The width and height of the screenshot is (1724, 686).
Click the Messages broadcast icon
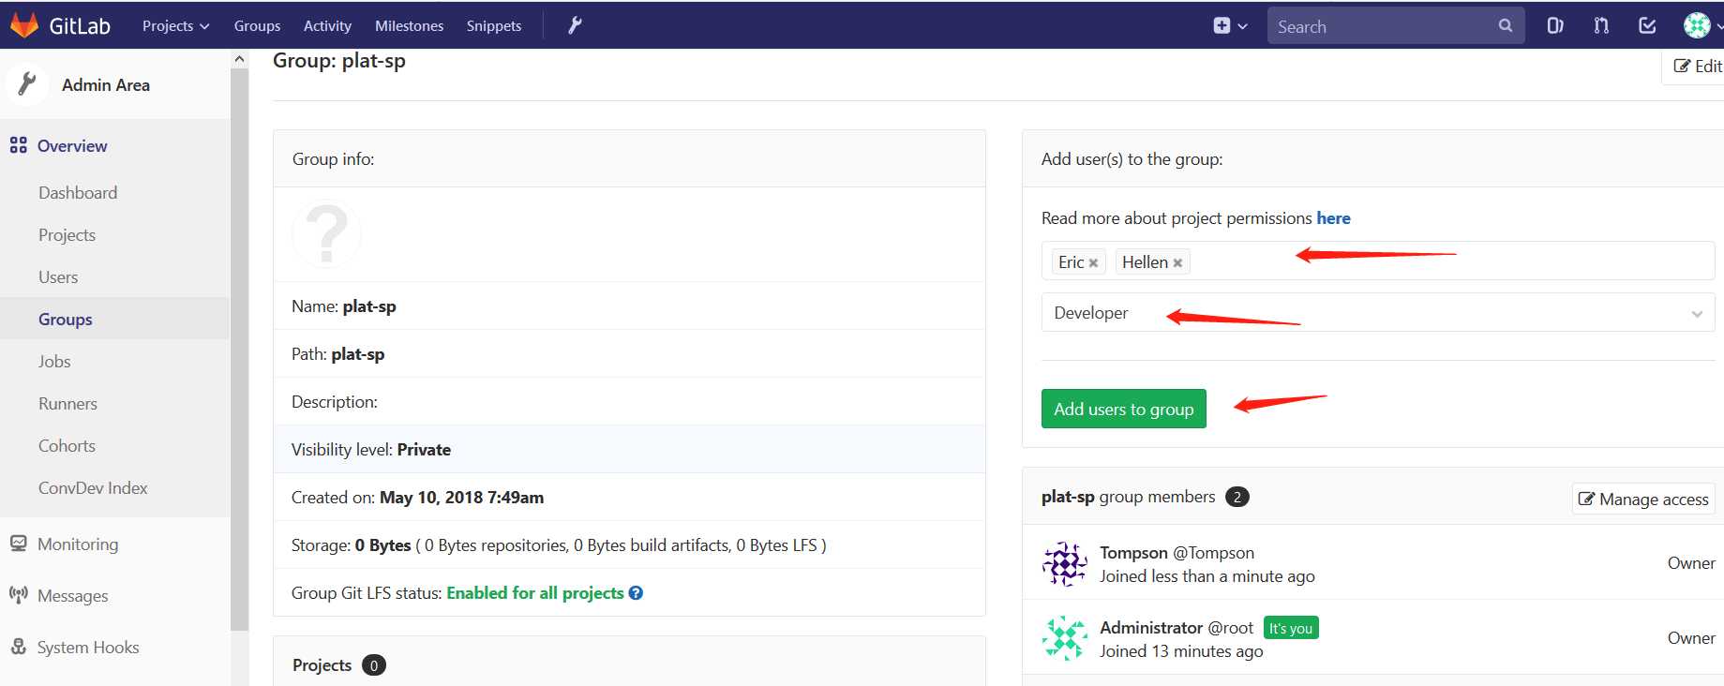click(18, 595)
